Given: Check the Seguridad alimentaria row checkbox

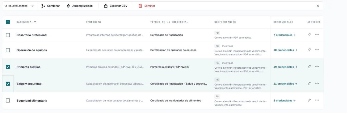Looking at the screenshot, I should tap(8, 100).
